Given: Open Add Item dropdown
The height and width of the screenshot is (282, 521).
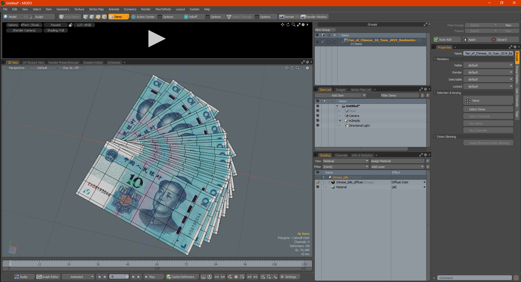Looking at the screenshot, I should (x=341, y=95).
